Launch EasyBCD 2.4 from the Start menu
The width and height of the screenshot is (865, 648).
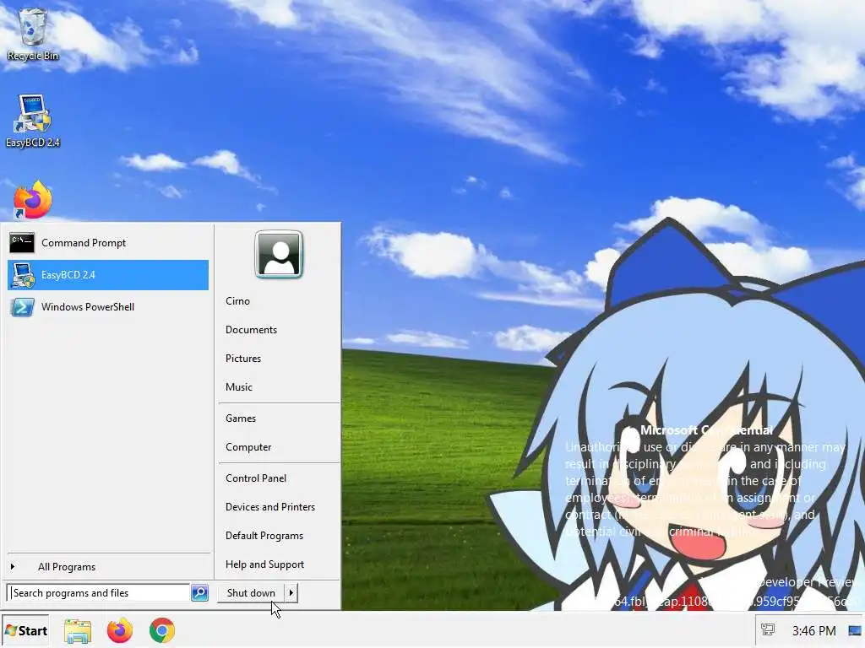(108, 275)
